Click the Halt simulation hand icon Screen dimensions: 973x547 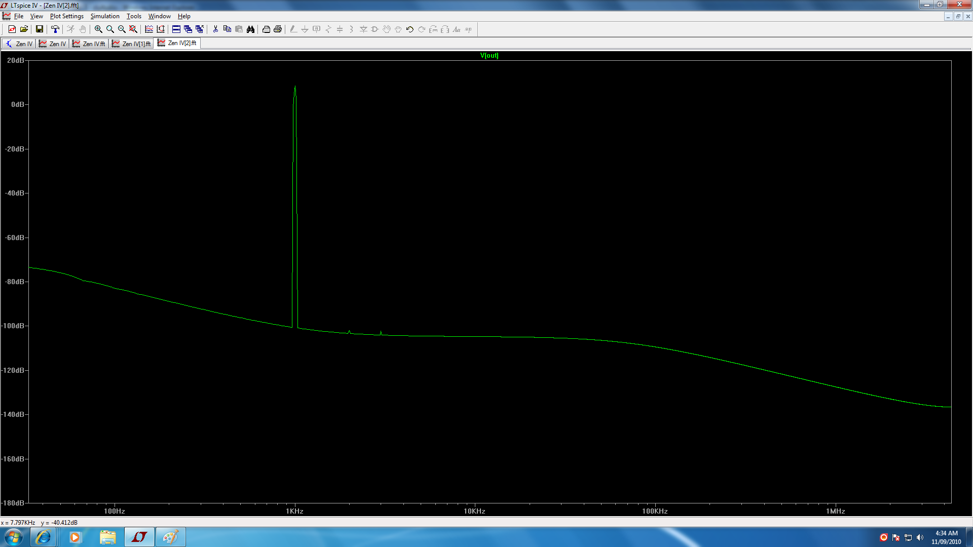point(83,29)
